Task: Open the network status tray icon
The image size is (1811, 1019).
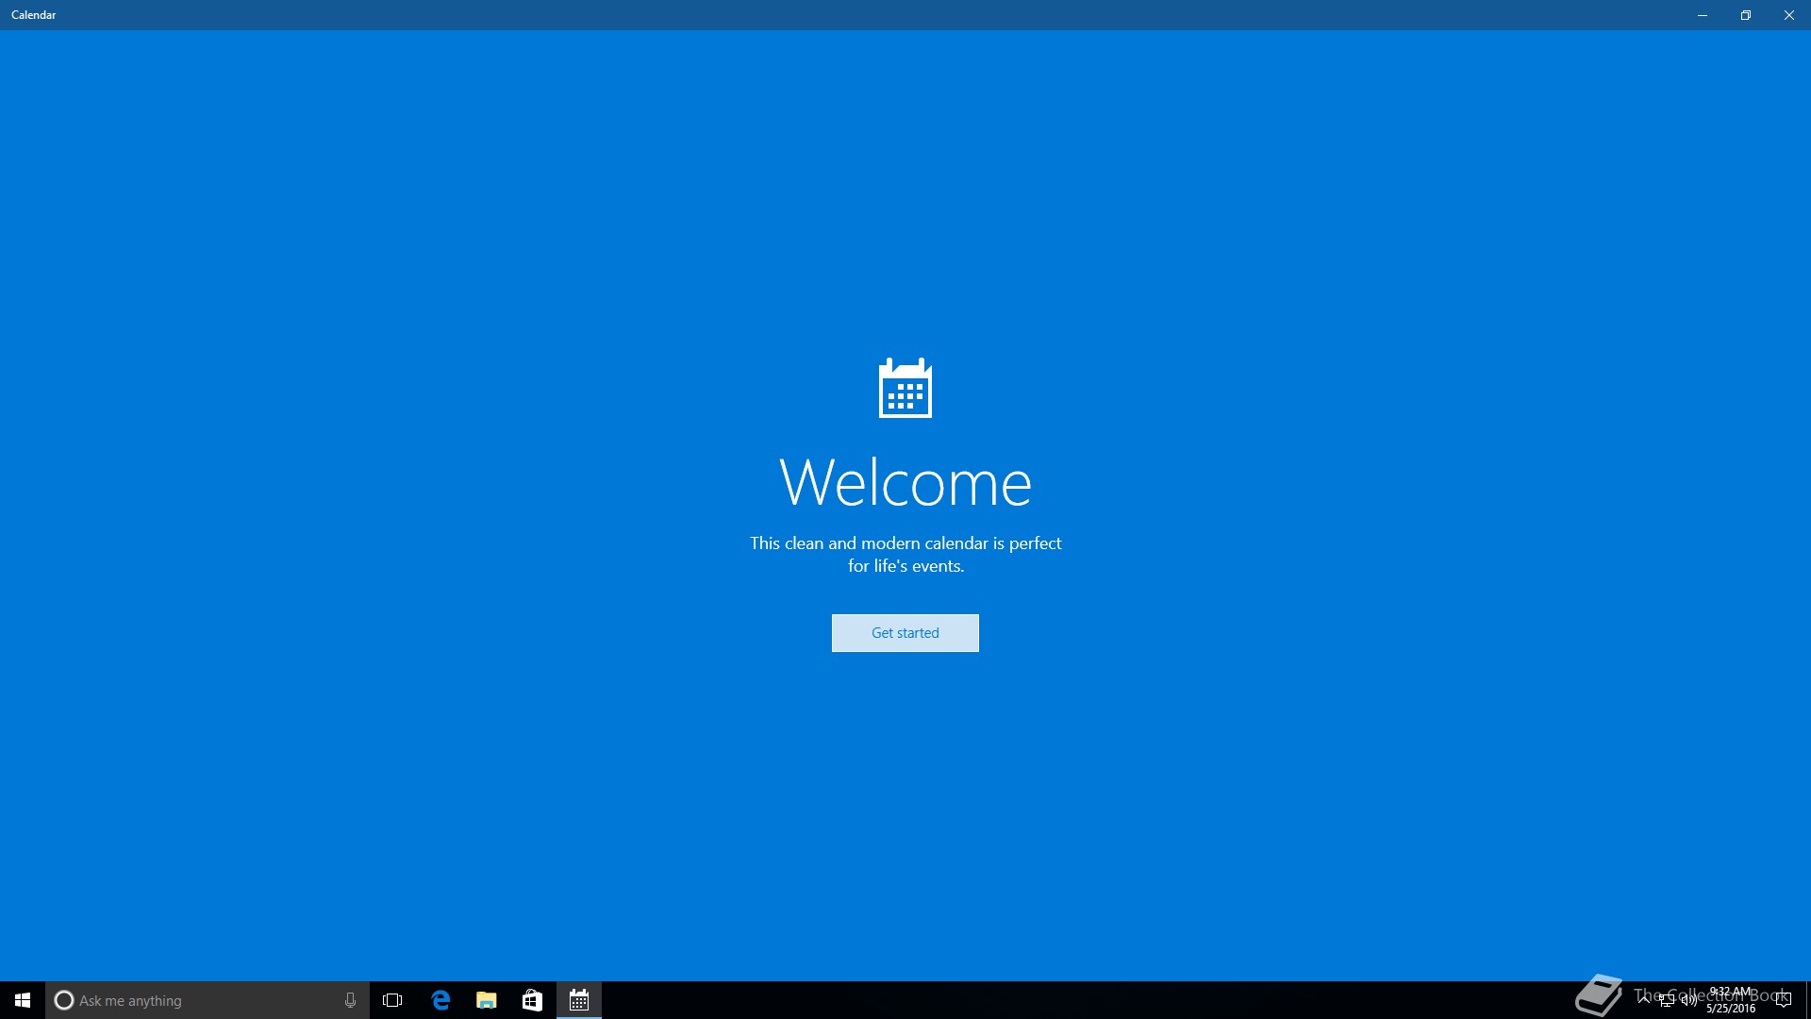Action: point(1667,1000)
